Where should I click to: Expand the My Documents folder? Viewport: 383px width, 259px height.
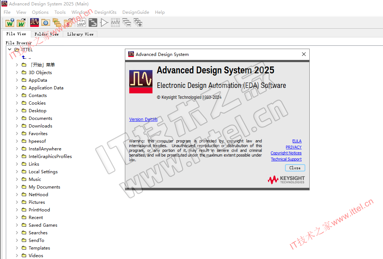click(17, 187)
